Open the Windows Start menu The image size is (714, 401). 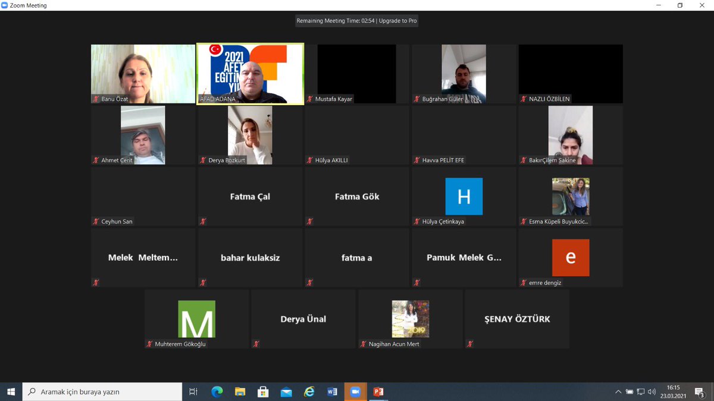11,391
